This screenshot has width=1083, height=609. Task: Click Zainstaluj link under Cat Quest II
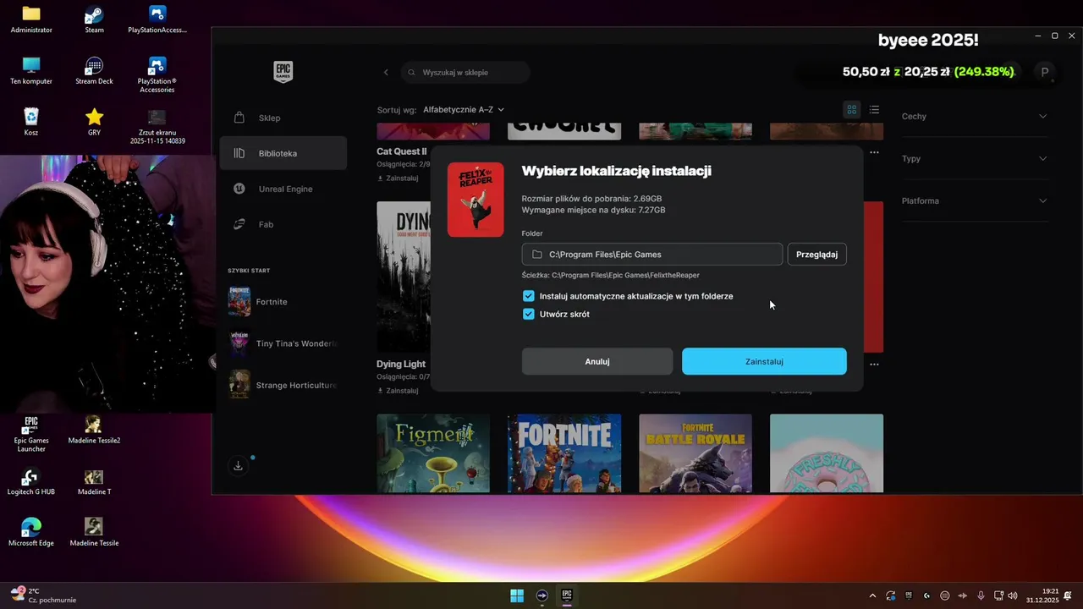(x=398, y=178)
